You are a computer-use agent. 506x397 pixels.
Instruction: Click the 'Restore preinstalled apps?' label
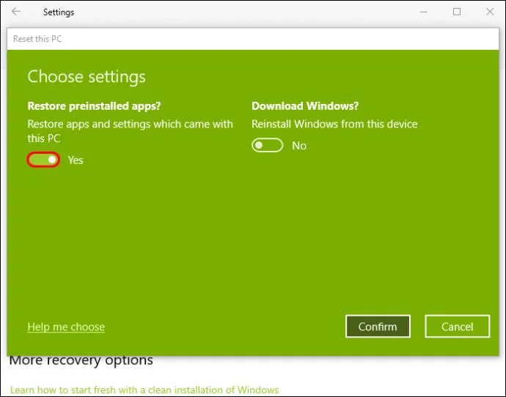tap(94, 106)
